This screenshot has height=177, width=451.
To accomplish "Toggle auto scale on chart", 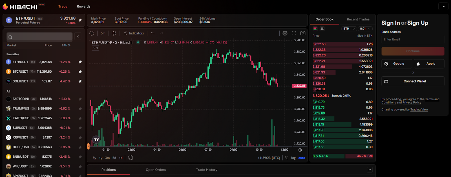I will pyautogui.click(x=302, y=158).
